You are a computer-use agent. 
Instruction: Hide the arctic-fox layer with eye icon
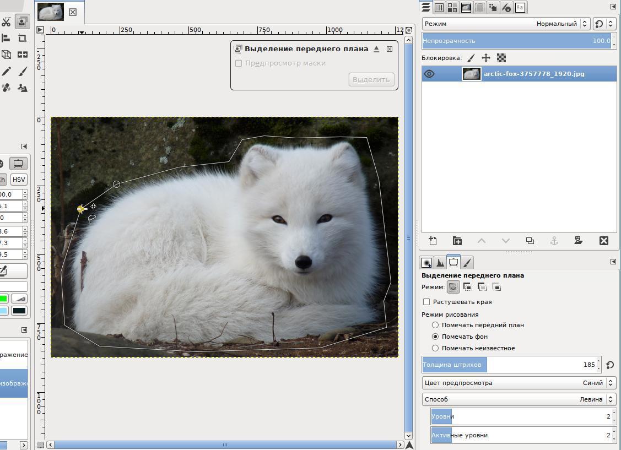point(429,74)
